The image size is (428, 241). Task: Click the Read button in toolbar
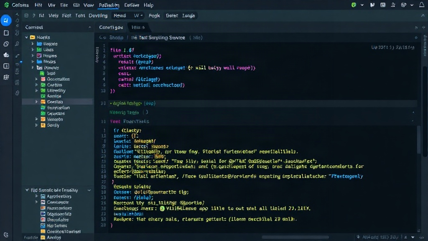coord(120,15)
